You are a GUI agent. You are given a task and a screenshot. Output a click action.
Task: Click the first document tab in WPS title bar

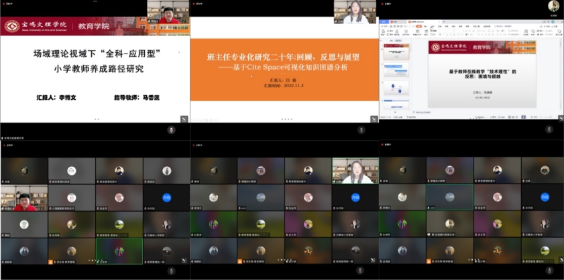click(x=395, y=22)
